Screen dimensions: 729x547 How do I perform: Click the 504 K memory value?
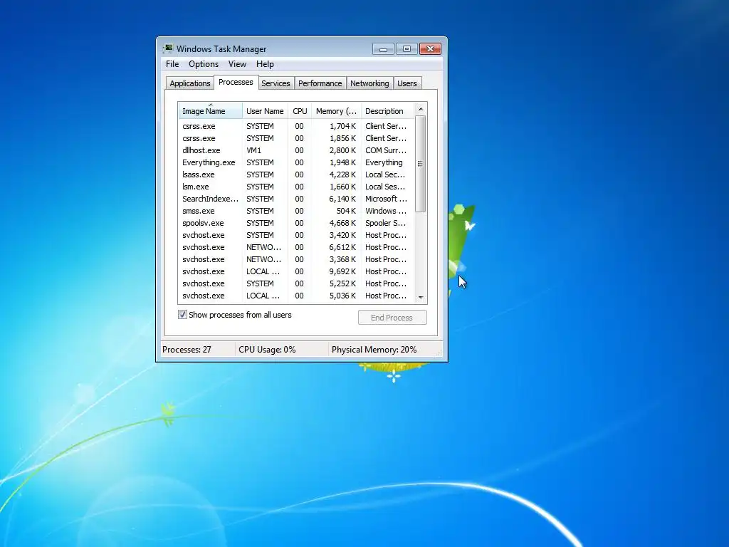point(346,211)
